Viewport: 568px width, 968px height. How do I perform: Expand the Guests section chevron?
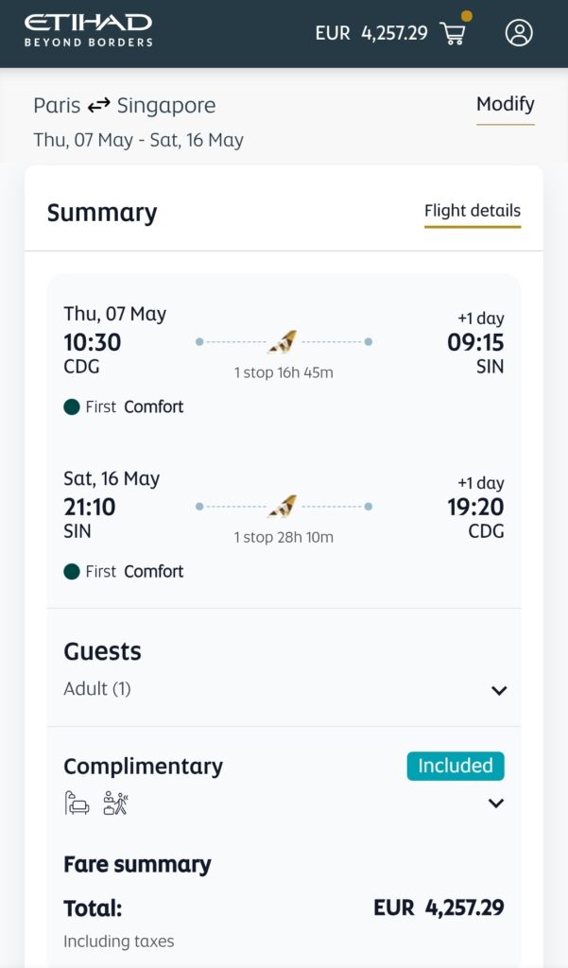tap(499, 690)
